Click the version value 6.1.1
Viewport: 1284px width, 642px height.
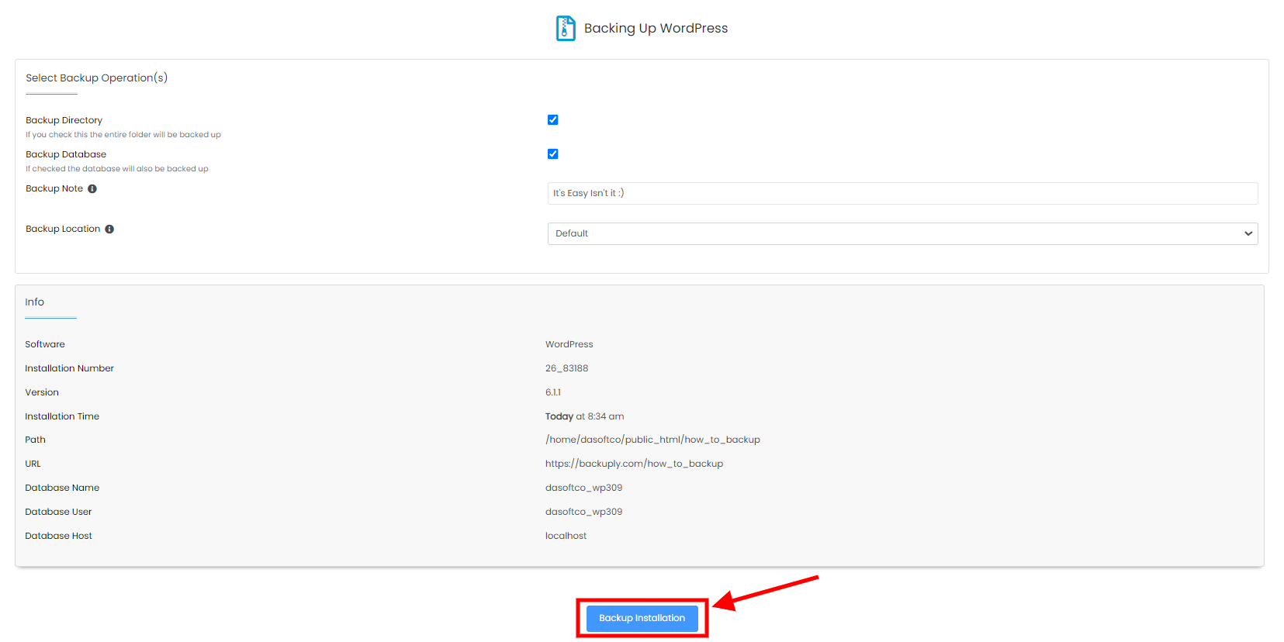click(552, 392)
